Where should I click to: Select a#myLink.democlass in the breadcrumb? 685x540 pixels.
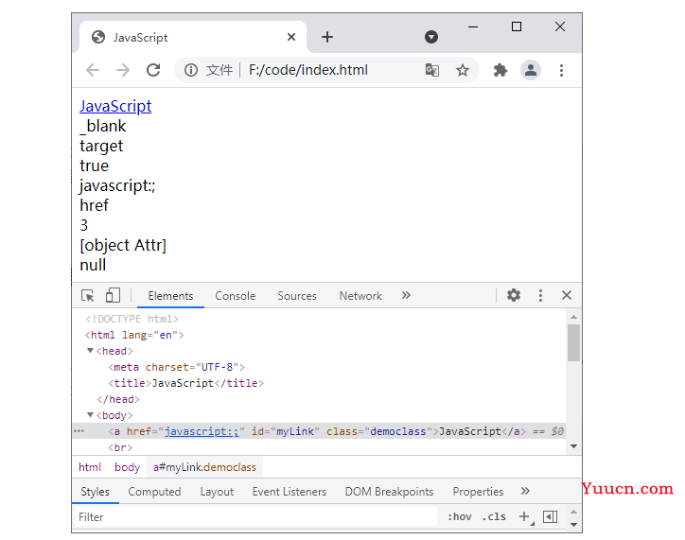[x=204, y=467]
